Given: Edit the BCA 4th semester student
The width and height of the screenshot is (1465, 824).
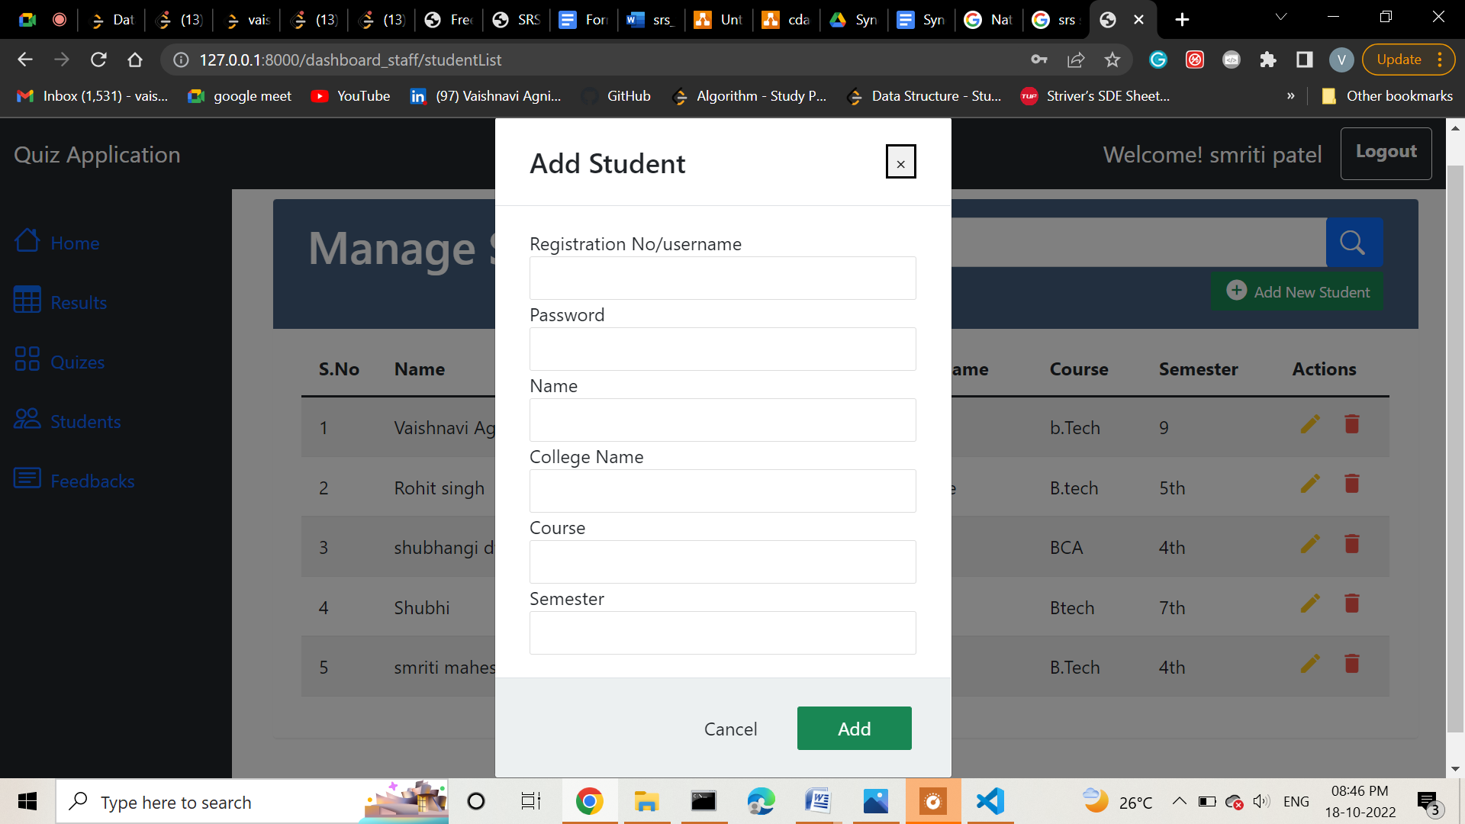Looking at the screenshot, I should click(1310, 544).
